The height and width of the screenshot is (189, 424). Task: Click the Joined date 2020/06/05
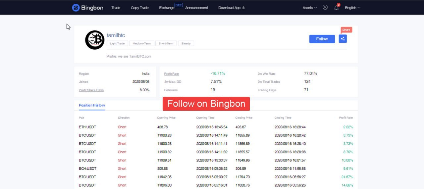pos(141,81)
